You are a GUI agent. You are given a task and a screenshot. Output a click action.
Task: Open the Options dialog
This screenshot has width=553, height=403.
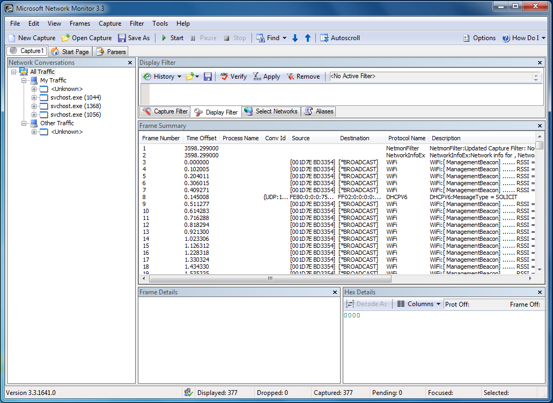click(480, 38)
